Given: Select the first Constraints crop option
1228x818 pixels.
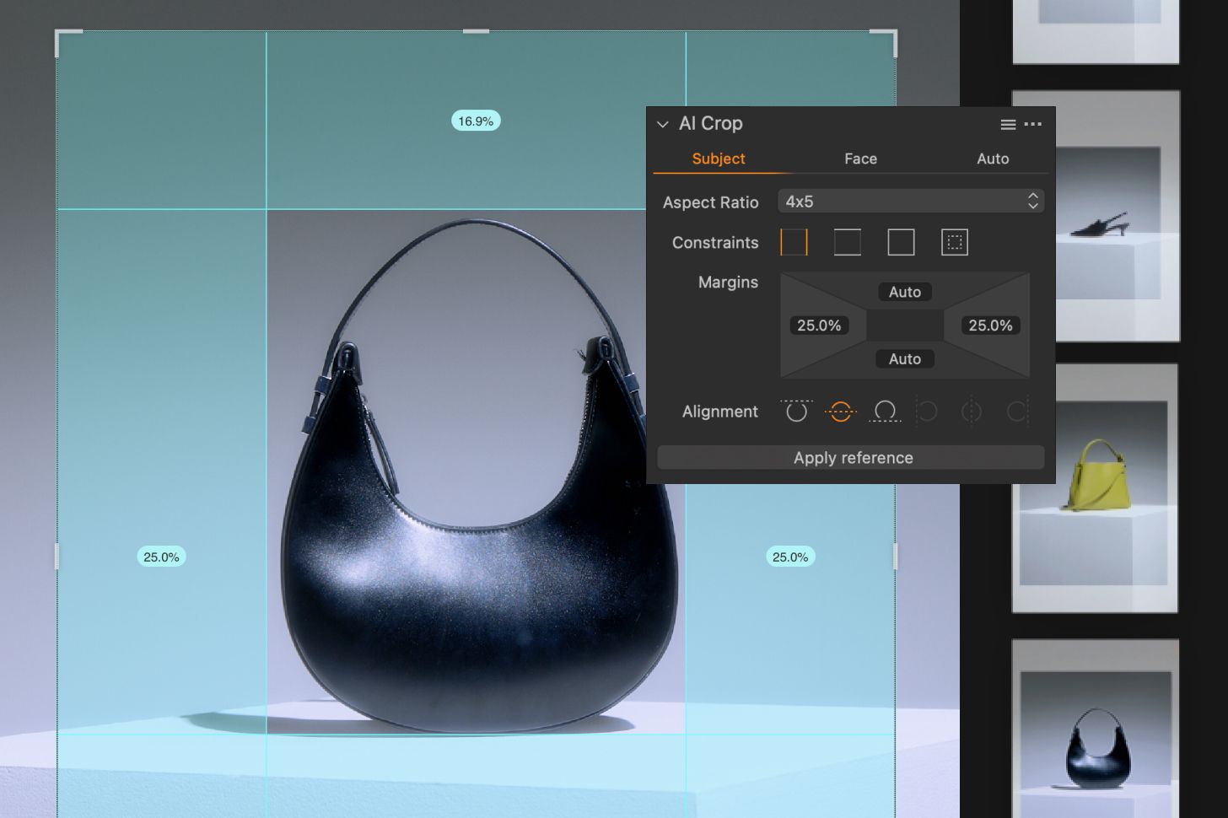Looking at the screenshot, I should pos(794,242).
